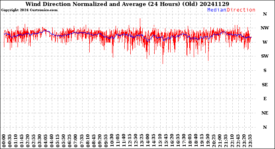Click the 14:35 time axis label
275x149 pixels.
(154, 141)
